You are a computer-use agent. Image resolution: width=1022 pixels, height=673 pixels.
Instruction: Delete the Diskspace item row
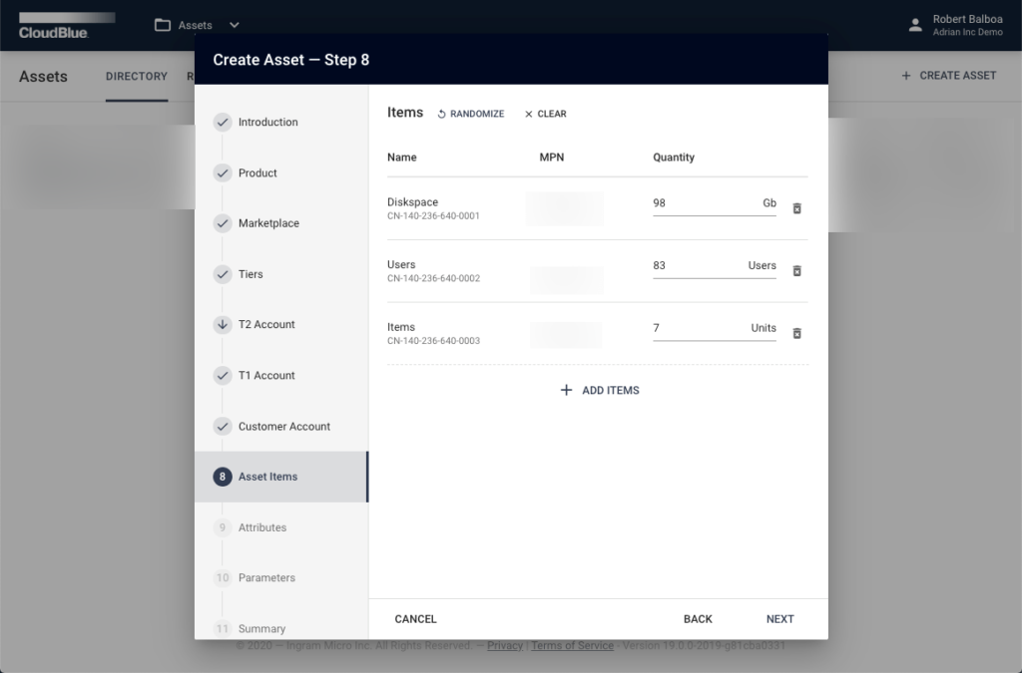796,208
